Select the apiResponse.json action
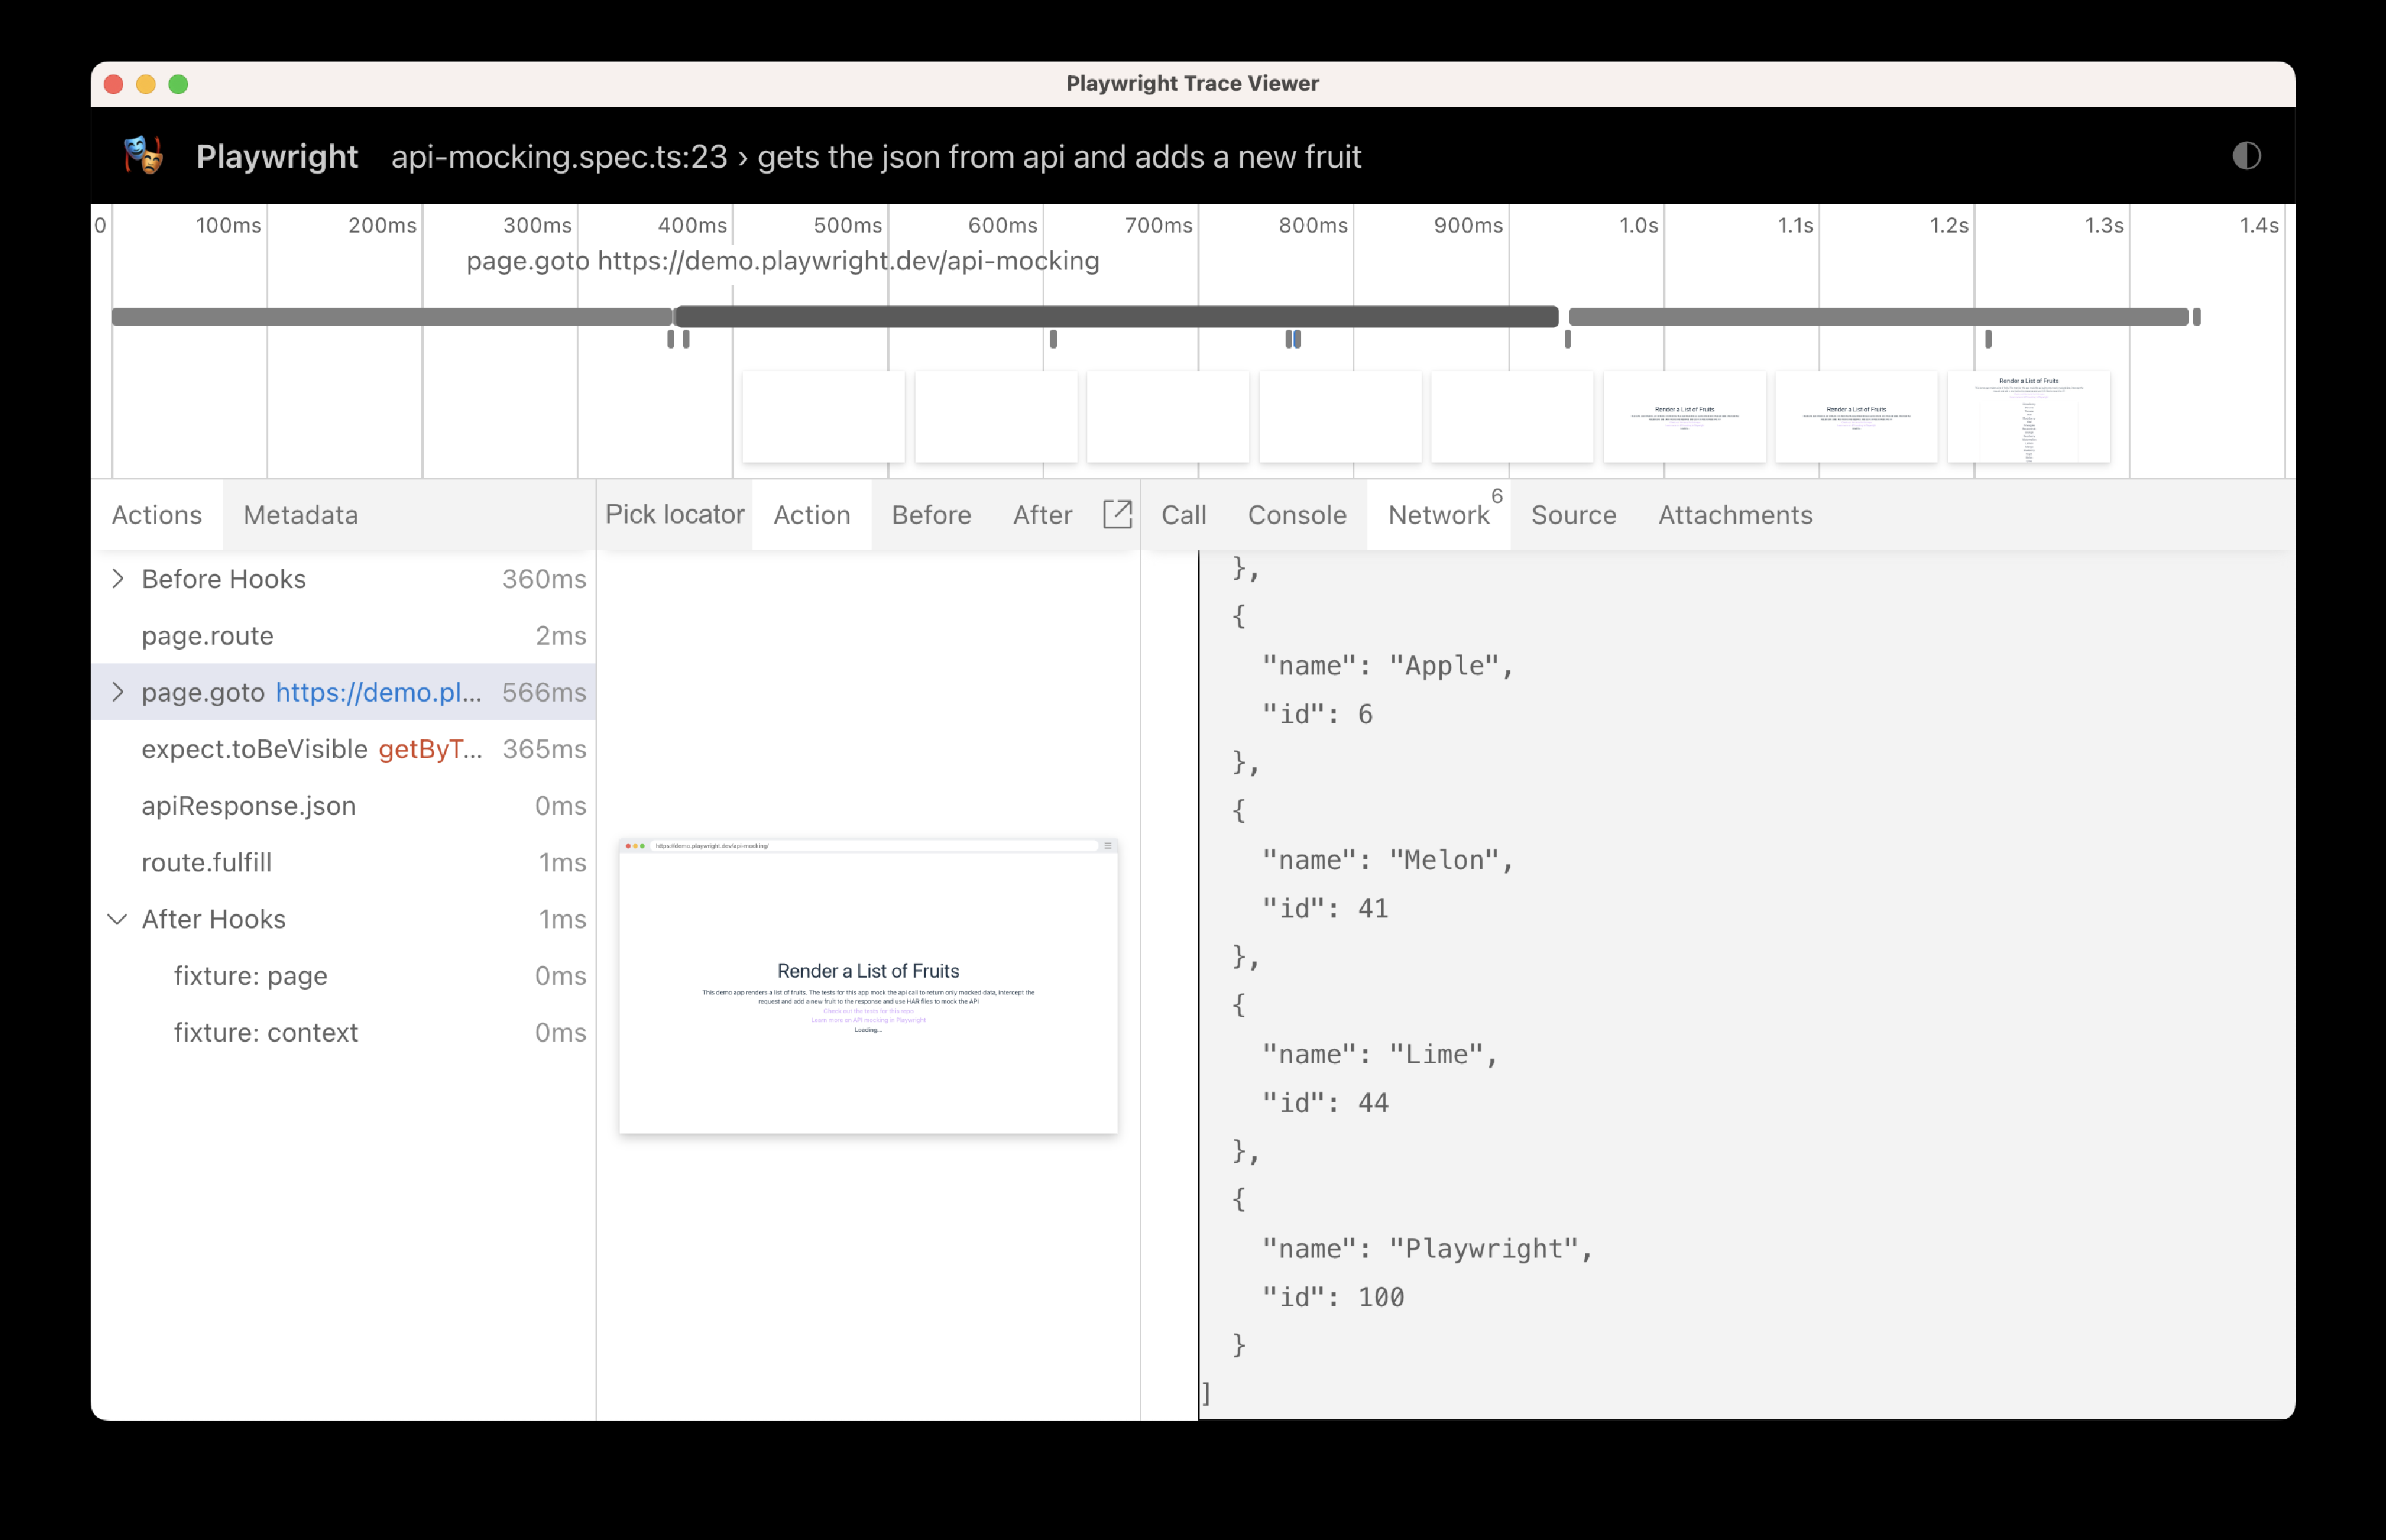 click(x=344, y=806)
